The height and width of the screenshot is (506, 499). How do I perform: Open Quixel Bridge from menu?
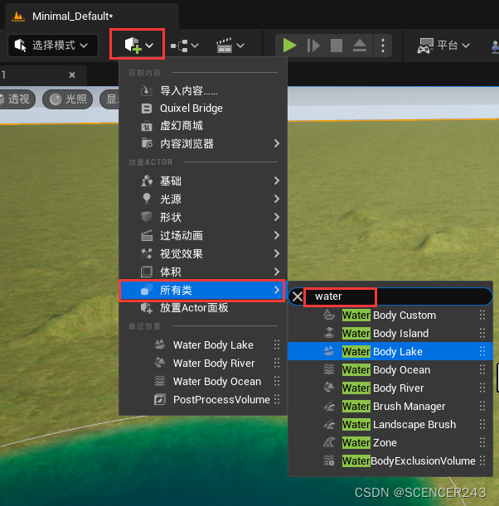pyautogui.click(x=203, y=108)
